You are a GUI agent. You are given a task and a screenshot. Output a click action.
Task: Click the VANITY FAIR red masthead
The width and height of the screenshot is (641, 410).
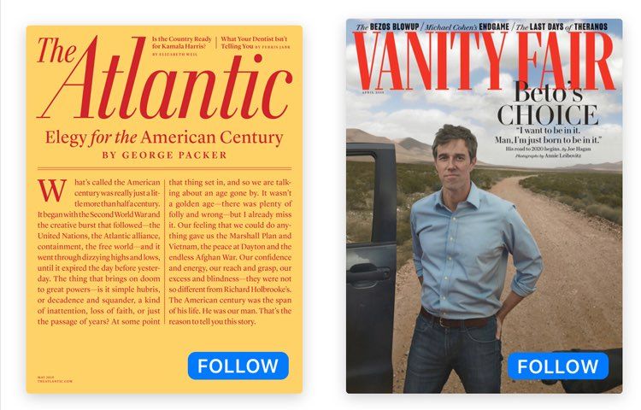[x=485, y=61]
